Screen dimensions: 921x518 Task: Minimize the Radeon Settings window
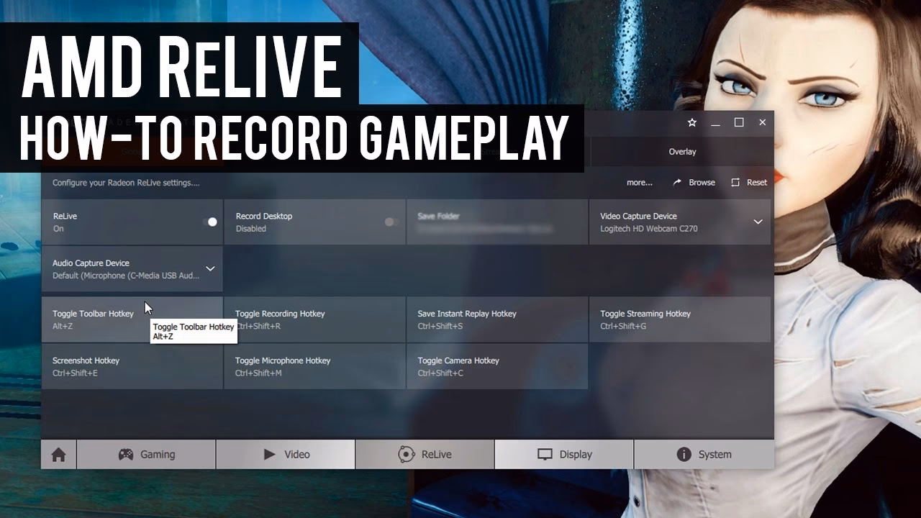[x=715, y=123]
